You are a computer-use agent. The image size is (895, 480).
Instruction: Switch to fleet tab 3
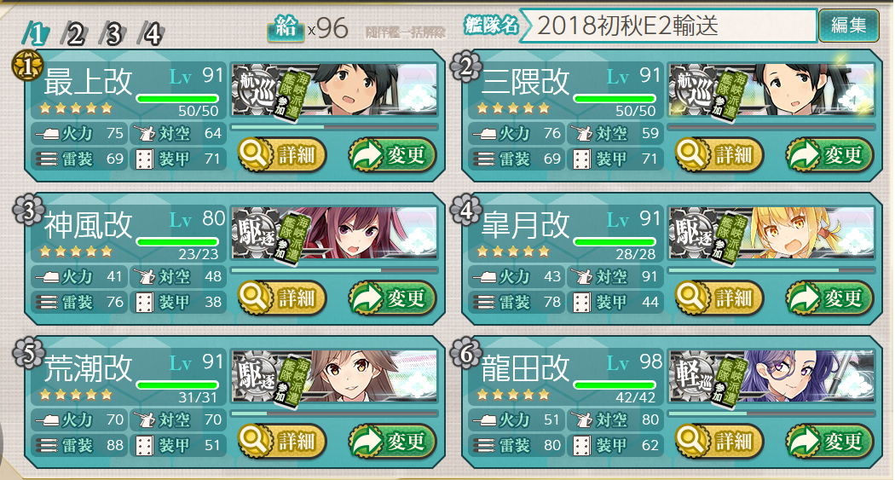click(x=112, y=35)
